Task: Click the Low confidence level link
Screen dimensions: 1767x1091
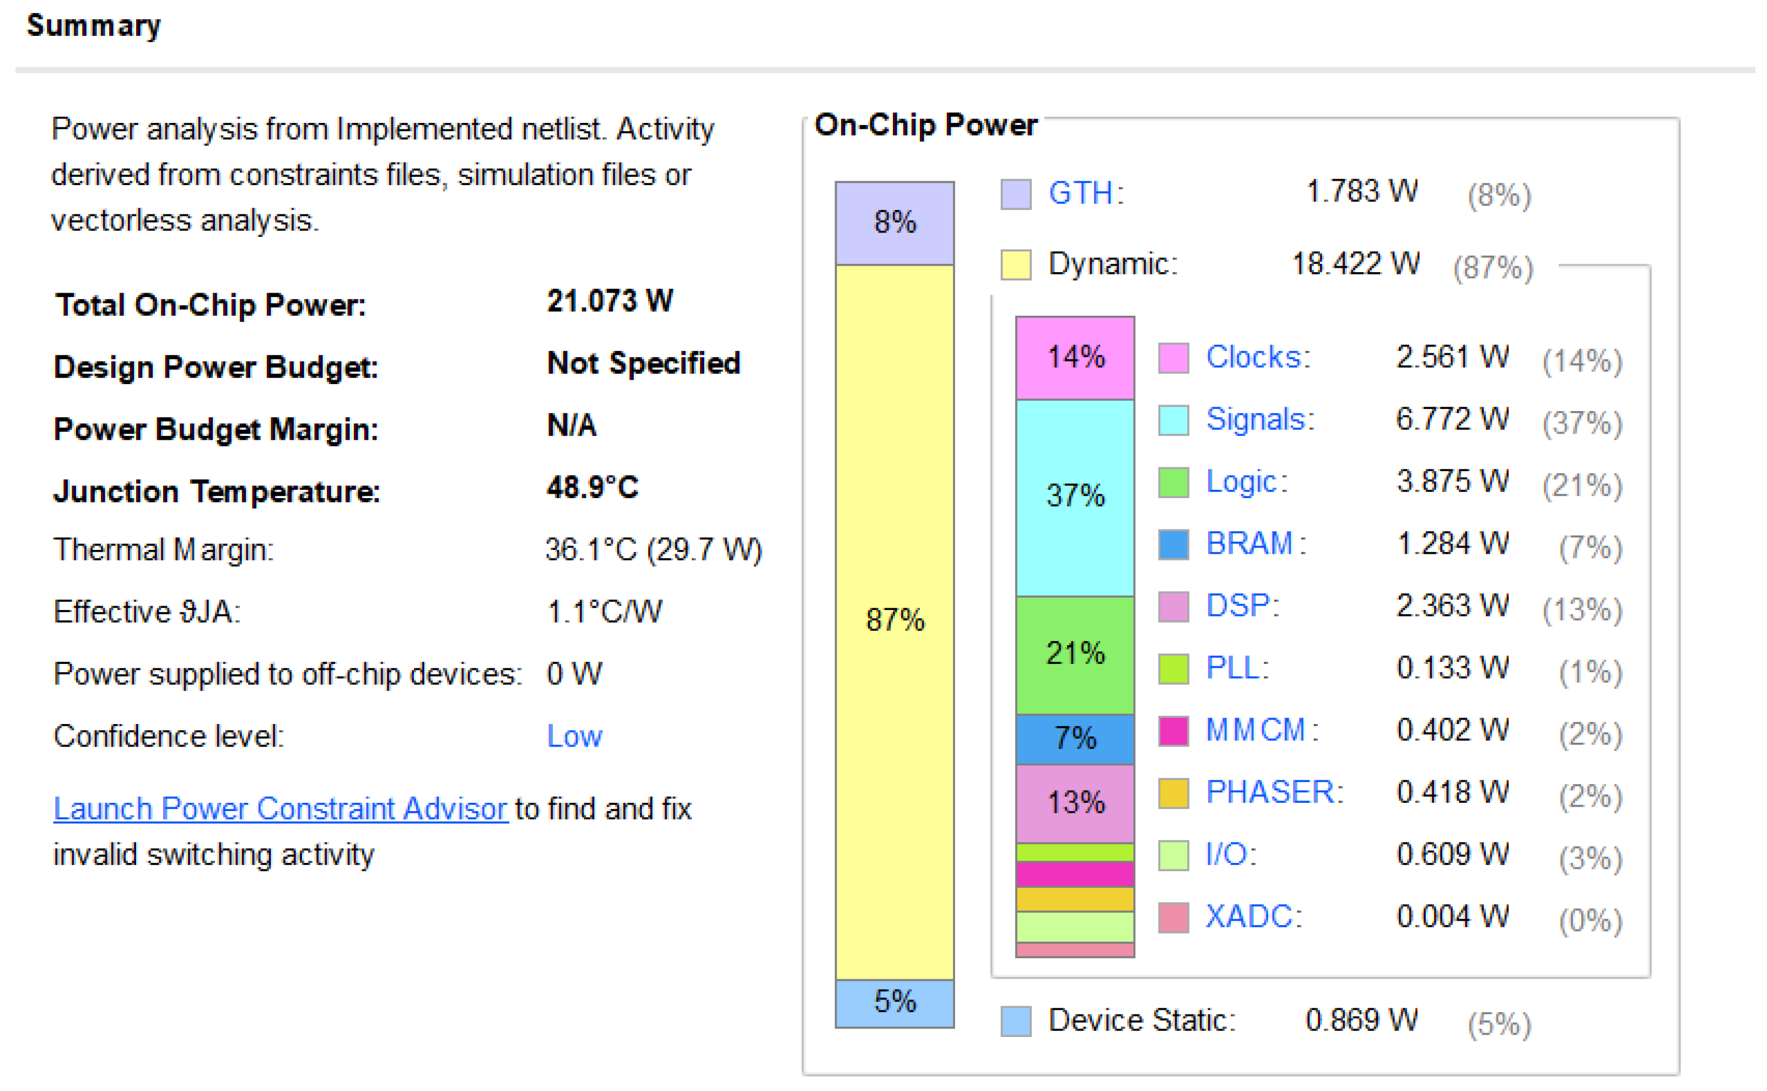Action: click(574, 737)
